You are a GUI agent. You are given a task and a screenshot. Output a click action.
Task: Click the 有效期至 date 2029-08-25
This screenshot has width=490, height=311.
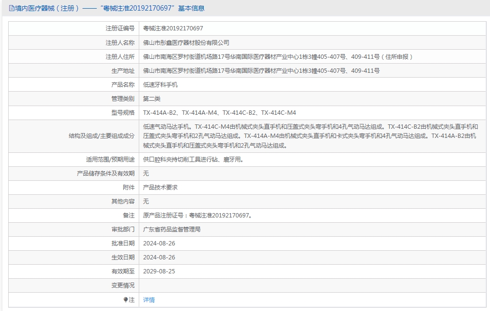[159, 271]
